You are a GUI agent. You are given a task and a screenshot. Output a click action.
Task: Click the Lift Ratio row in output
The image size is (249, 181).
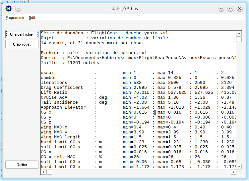click(54, 92)
